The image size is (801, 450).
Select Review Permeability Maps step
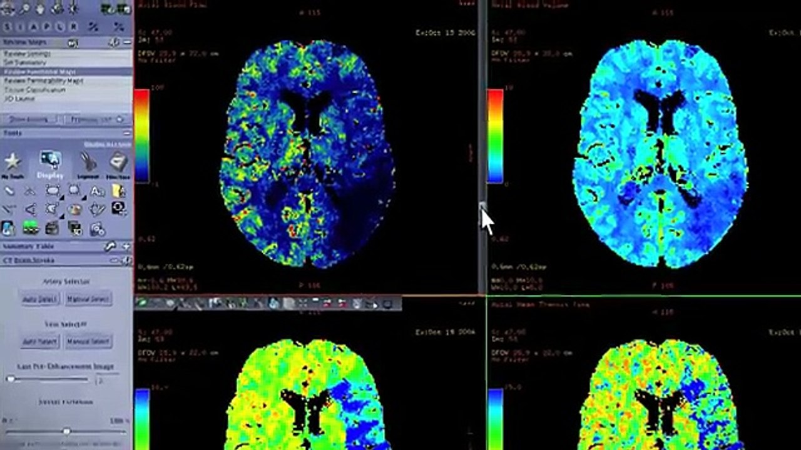tap(66, 81)
